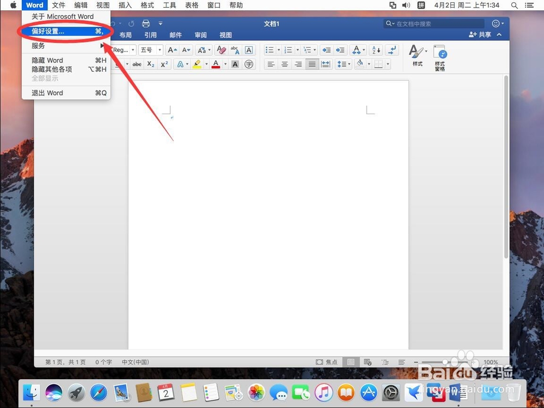Viewport: 544px width, 408px height.
Task: Click the 焦点 focus mode button
Action: tap(326, 362)
